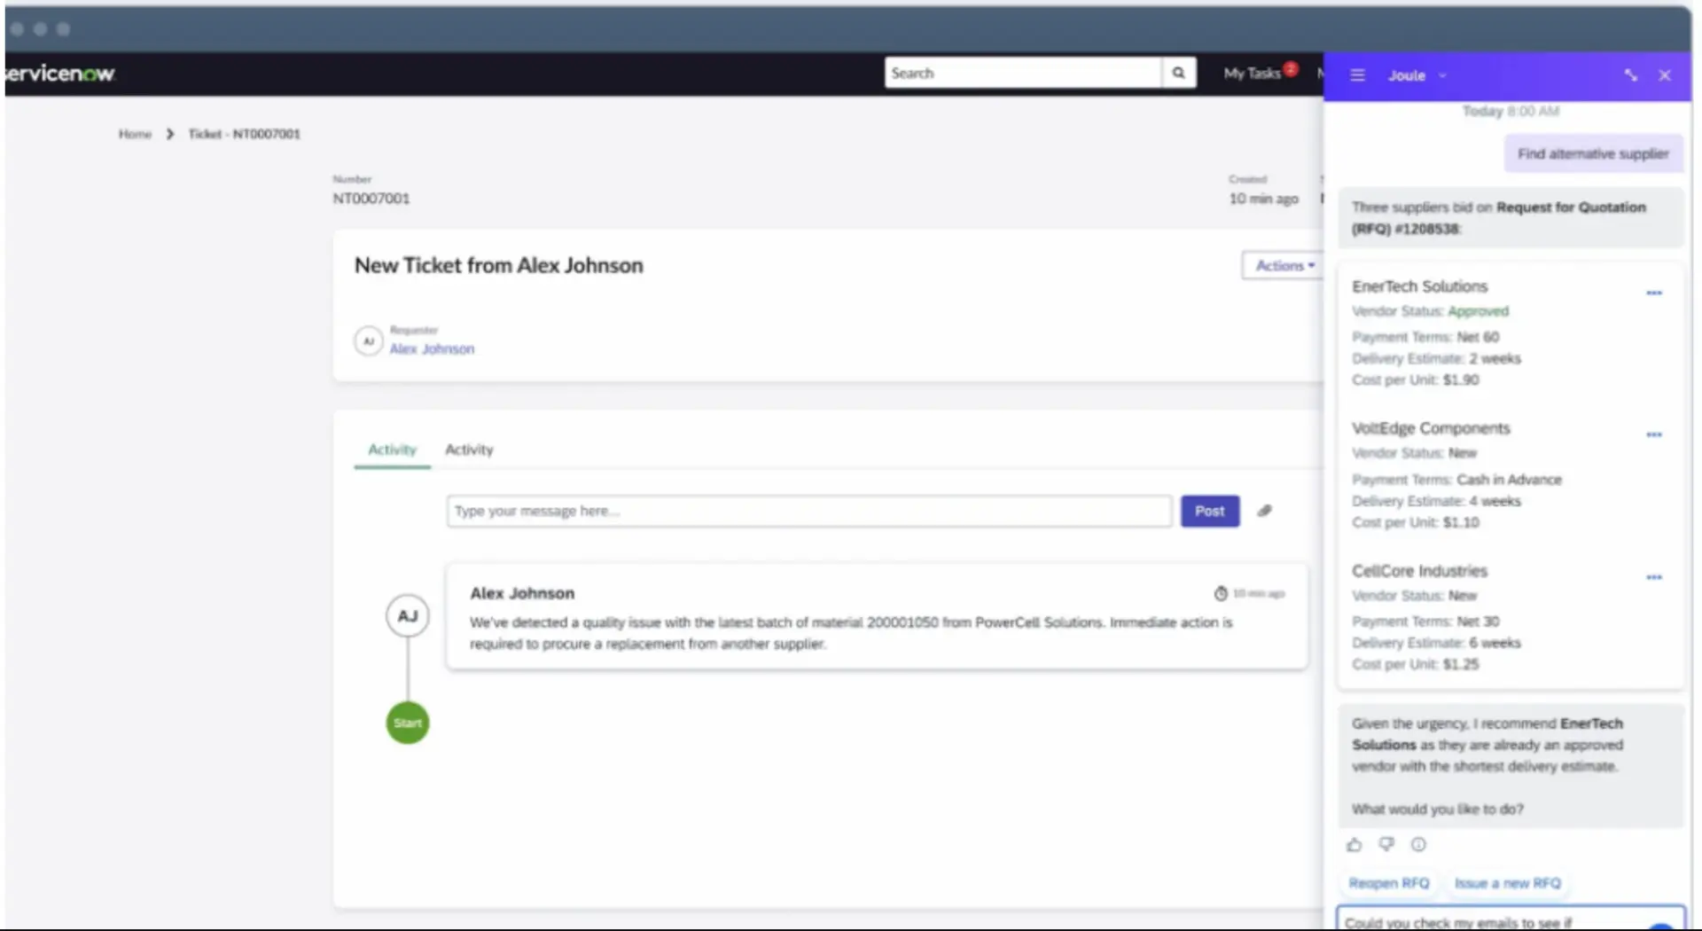This screenshot has height=931, width=1702.
Task: Click 'Cost per Unit: $1.25' text
Action: point(1416,664)
